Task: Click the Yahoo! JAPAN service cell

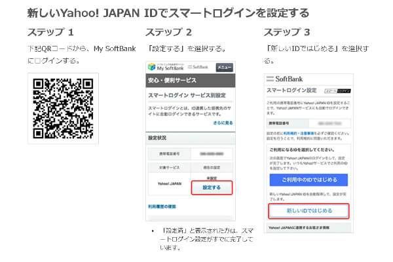Action: coord(170,184)
